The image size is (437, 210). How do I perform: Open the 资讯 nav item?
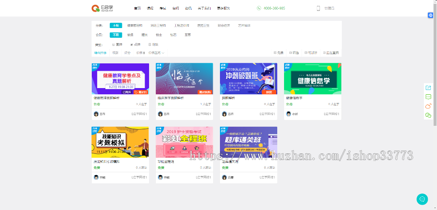click(x=188, y=8)
